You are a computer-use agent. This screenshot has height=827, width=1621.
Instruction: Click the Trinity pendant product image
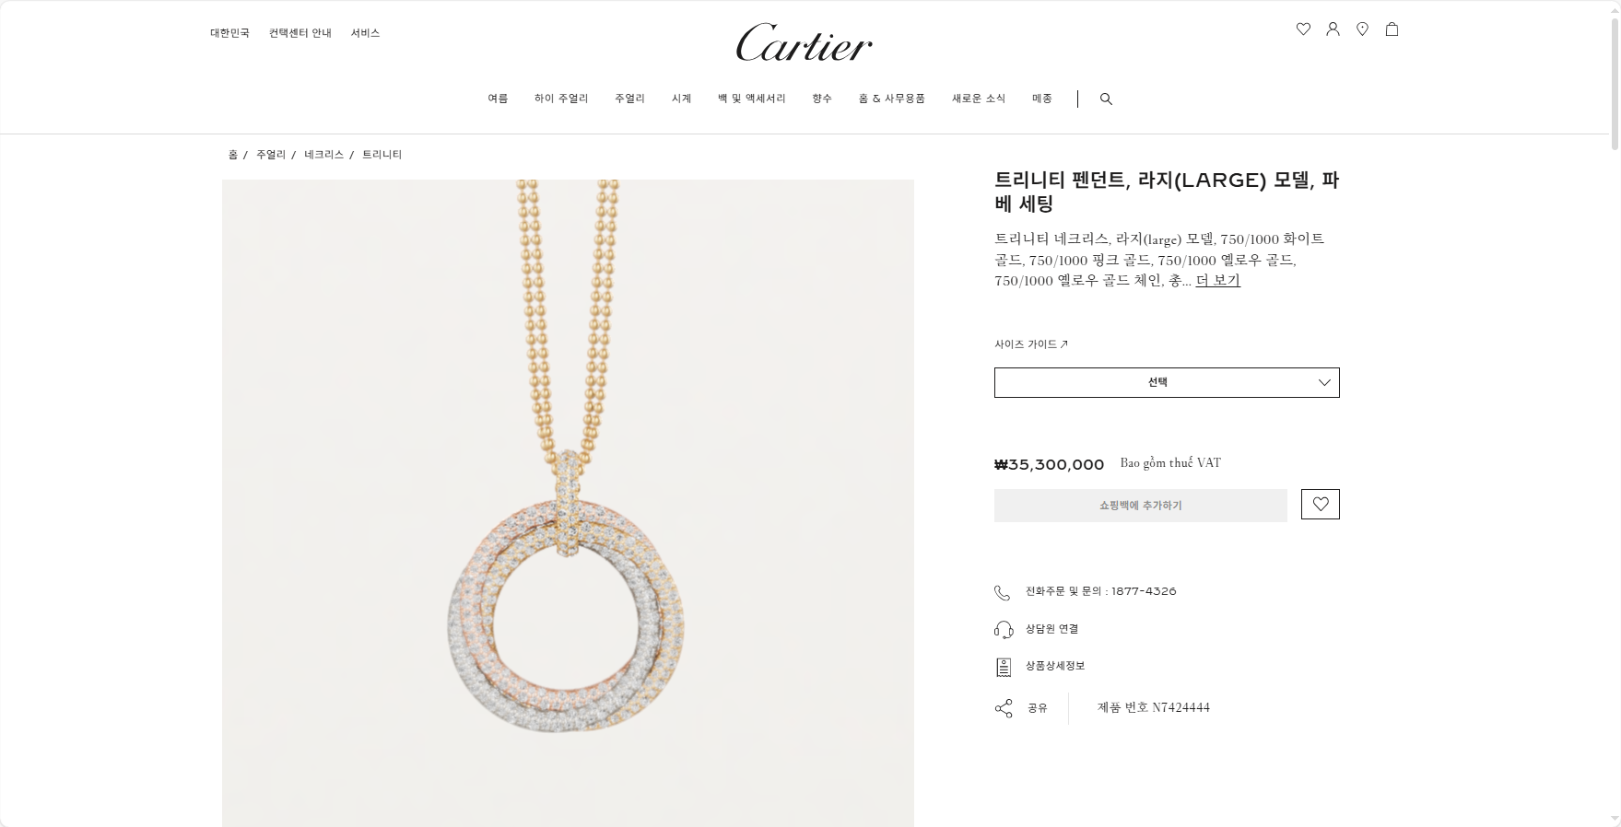(568, 503)
